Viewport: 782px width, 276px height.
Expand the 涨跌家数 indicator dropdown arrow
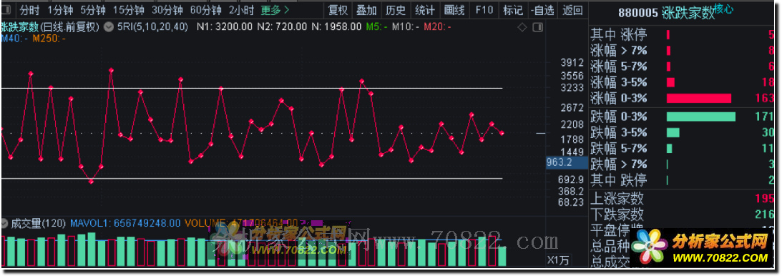tap(108, 27)
